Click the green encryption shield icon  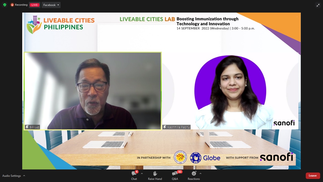[5, 5]
